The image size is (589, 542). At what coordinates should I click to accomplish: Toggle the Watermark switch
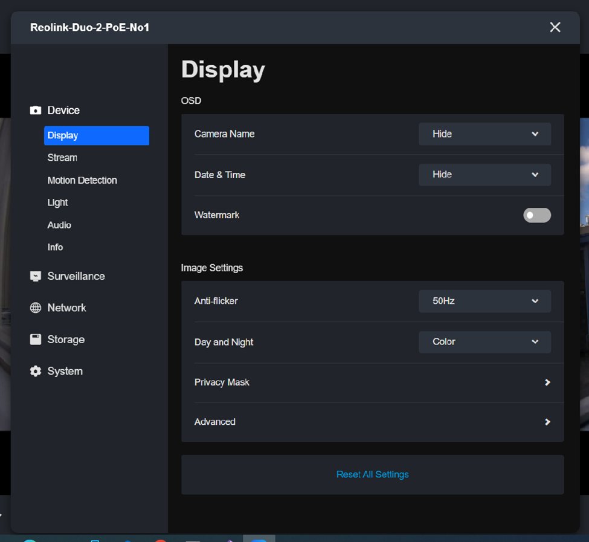coord(537,215)
